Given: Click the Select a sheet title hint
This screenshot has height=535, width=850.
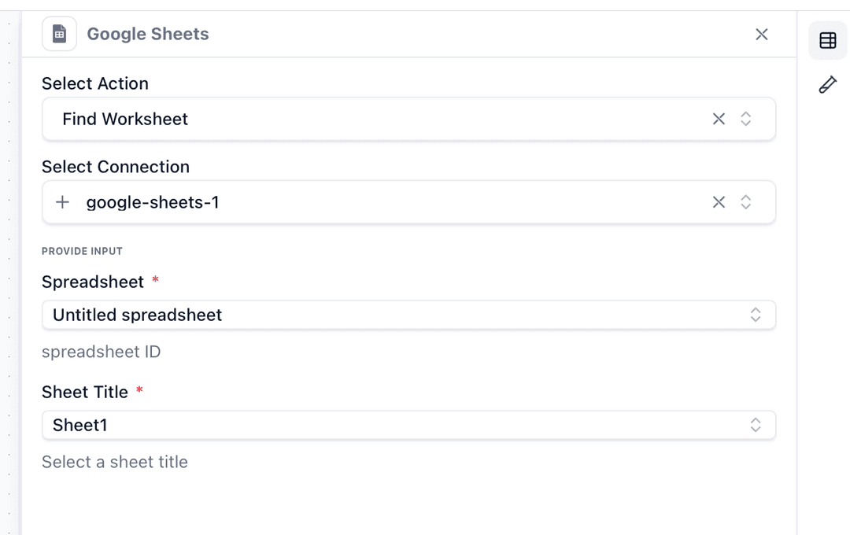Looking at the screenshot, I should point(115,462).
